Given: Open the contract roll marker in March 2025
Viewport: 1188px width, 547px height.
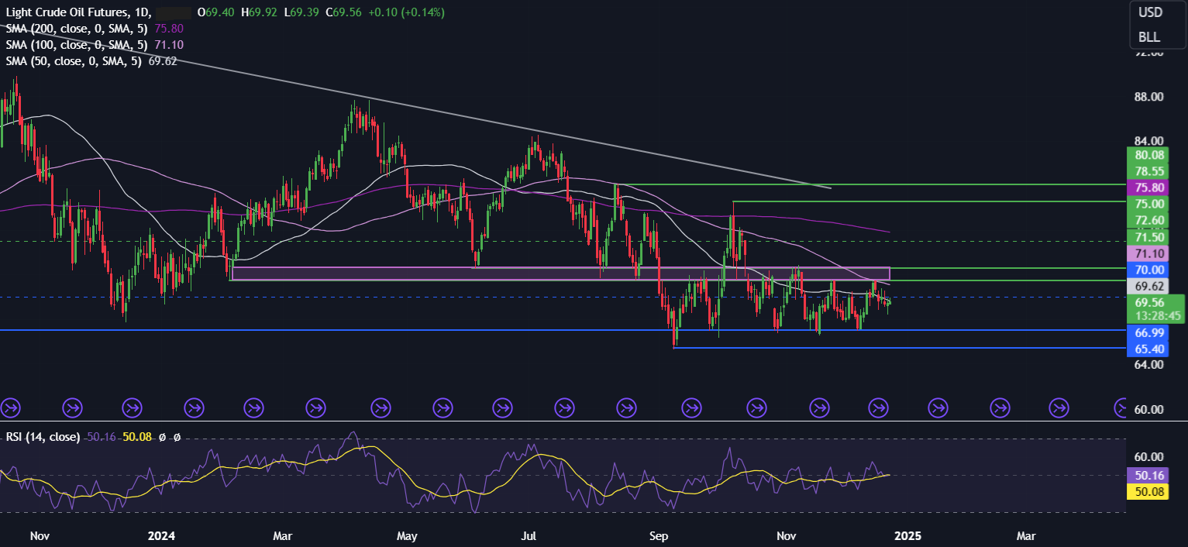Looking at the screenshot, I should point(1060,407).
